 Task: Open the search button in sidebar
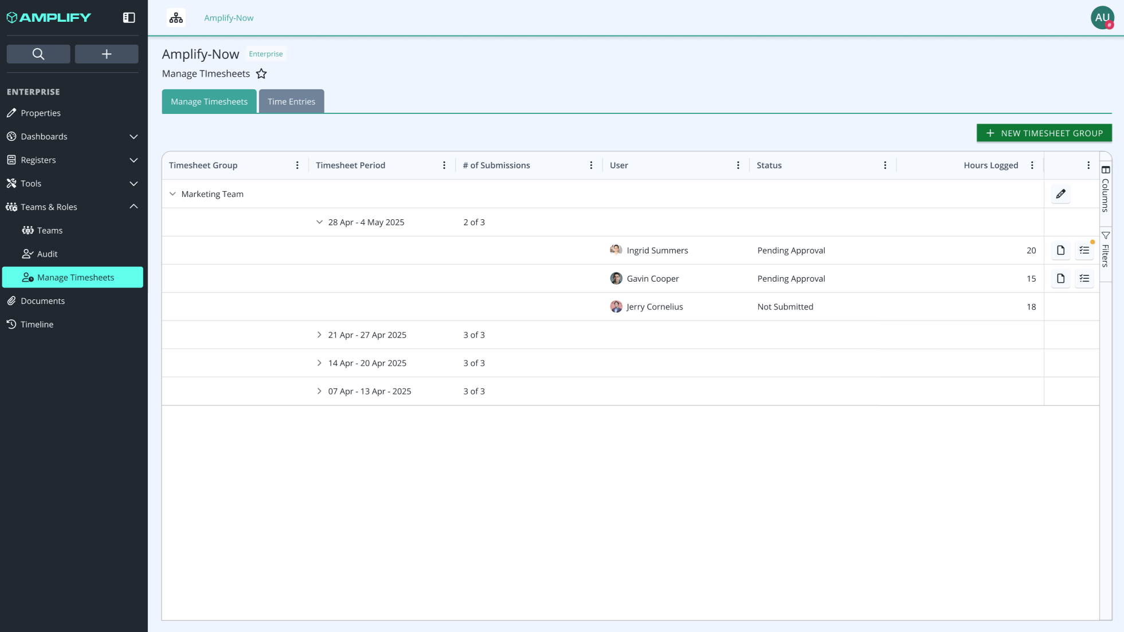(x=38, y=54)
